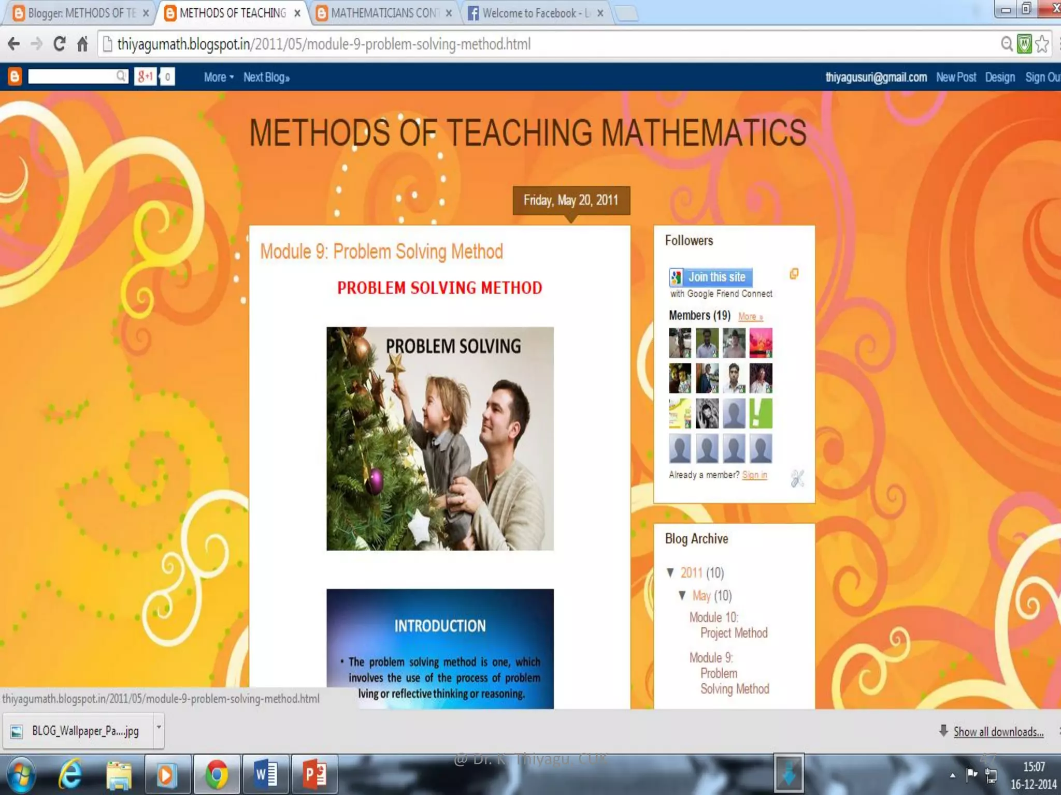Image resolution: width=1061 pixels, height=795 pixels.
Task: Switch to the MATHEMATICIANS CON tab
Action: click(x=384, y=13)
